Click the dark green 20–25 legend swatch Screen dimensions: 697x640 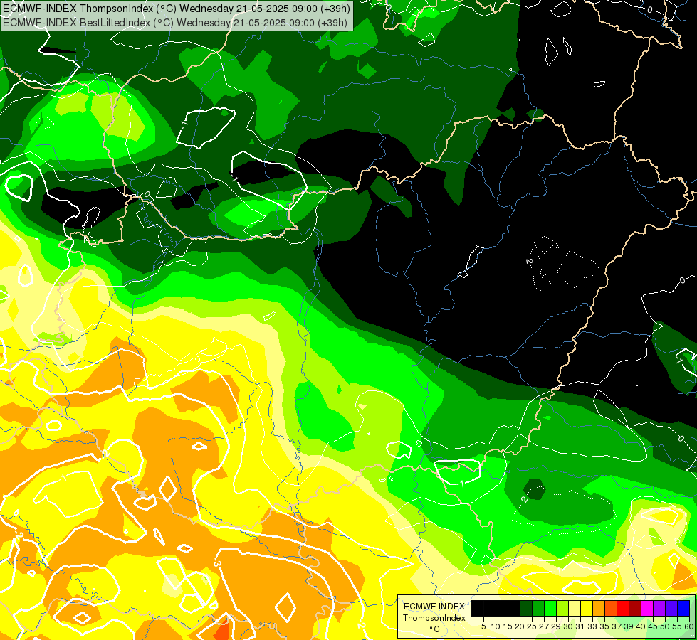pyautogui.click(x=526, y=608)
